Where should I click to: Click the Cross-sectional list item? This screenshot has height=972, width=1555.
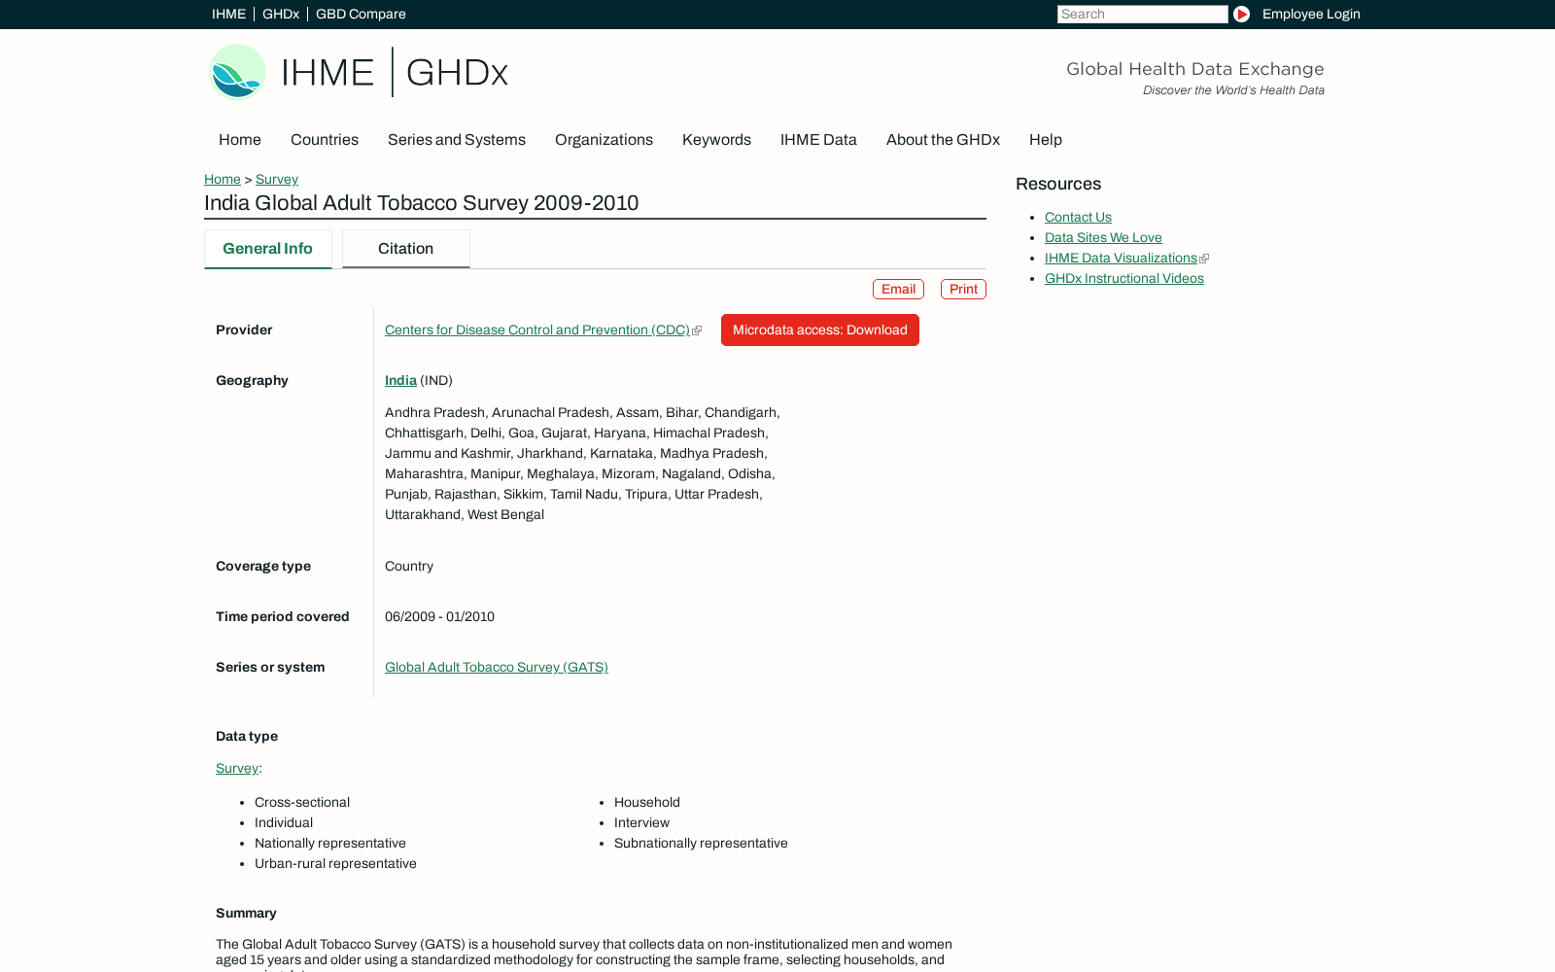tap(302, 803)
